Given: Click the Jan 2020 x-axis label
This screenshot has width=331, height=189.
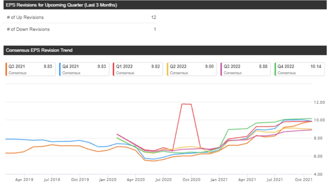Looking at the screenshot, I should pyautogui.click(x=108, y=180).
